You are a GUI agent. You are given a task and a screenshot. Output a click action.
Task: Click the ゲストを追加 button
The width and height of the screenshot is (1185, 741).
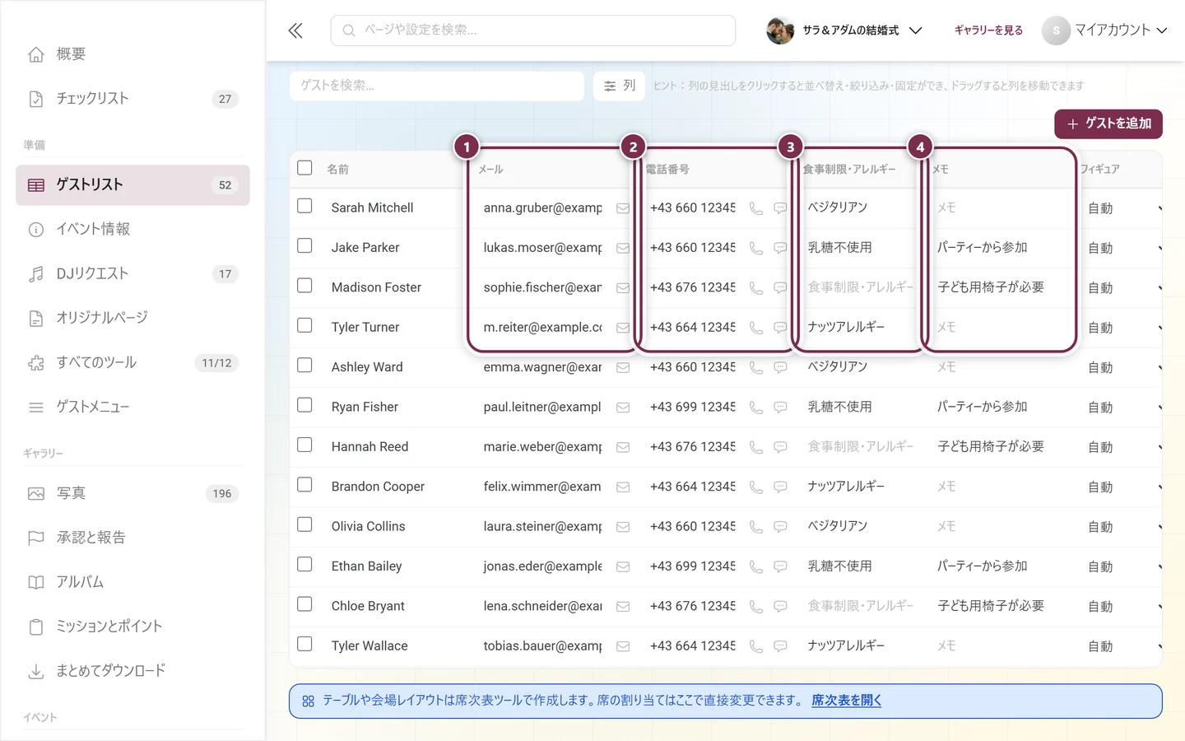(x=1108, y=123)
